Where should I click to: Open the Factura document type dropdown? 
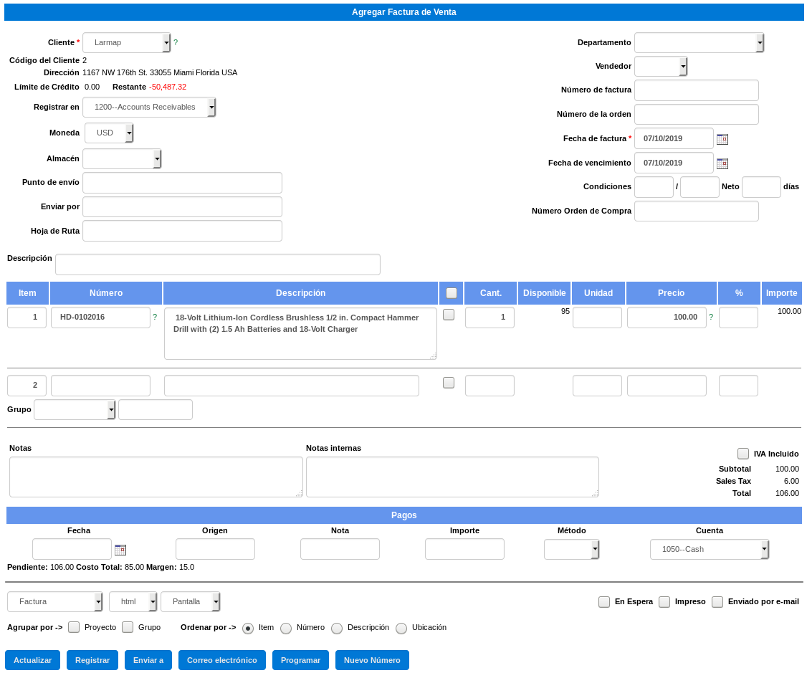[x=55, y=601]
